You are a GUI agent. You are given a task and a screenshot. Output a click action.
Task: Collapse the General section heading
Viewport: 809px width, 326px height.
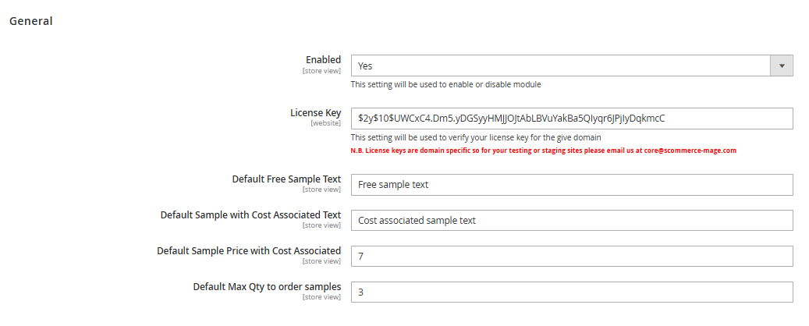click(x=31, y=21)
